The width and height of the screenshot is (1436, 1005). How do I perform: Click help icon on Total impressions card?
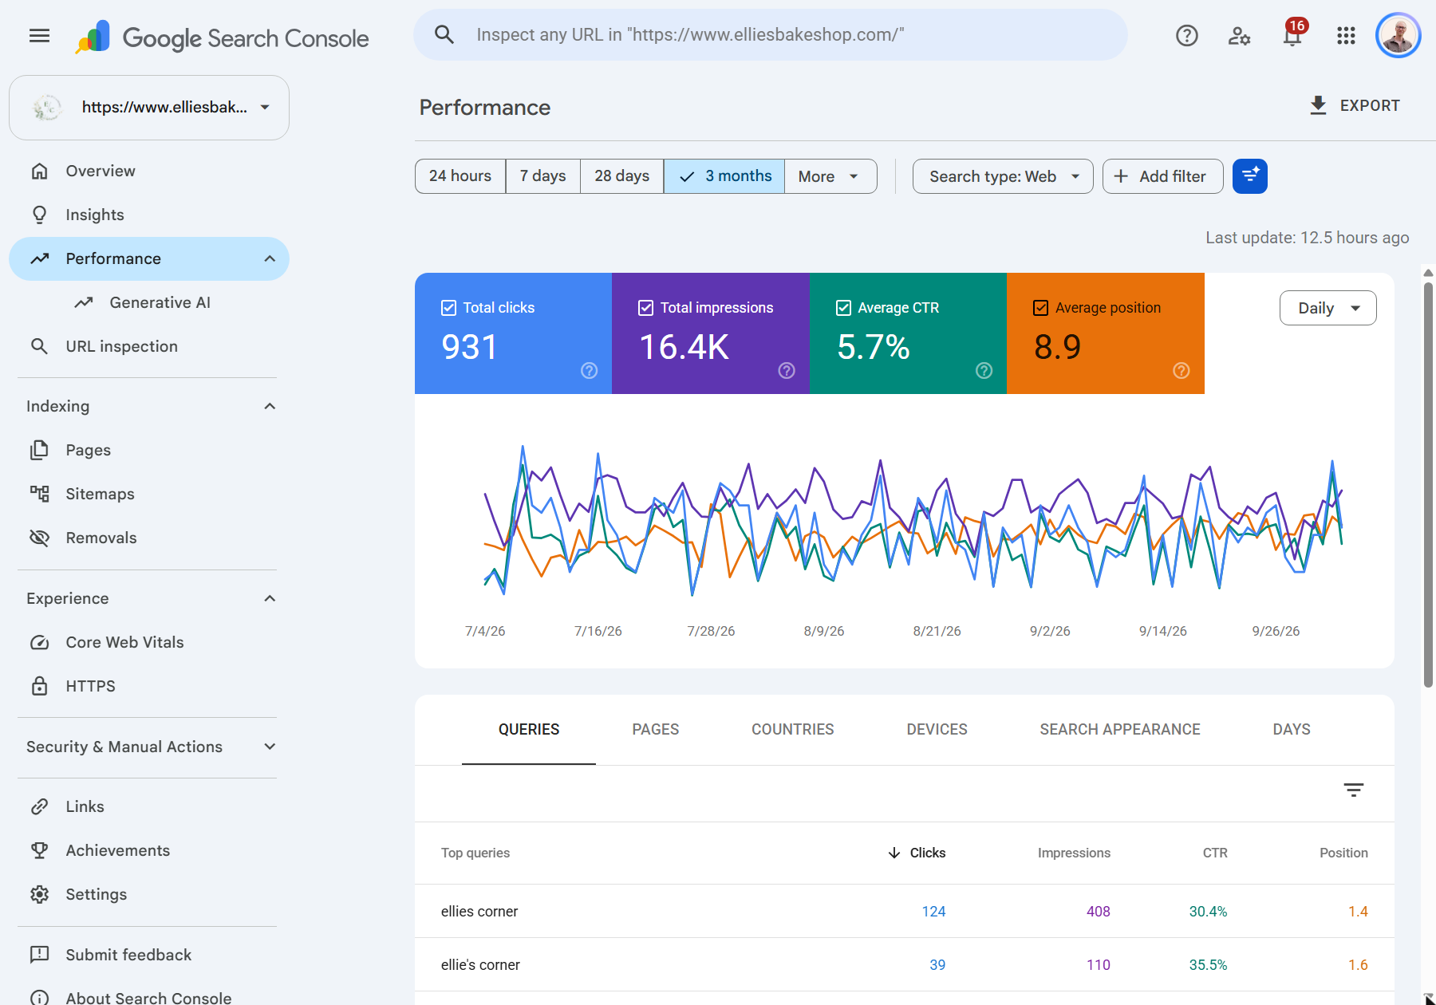click(787, 370)
